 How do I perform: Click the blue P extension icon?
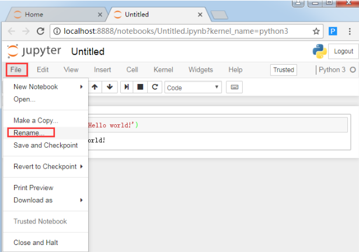[333, 31]
